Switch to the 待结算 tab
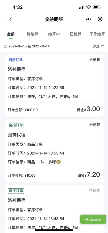The image size is (108, 233). [32, 34]
